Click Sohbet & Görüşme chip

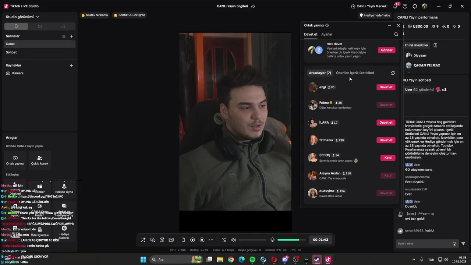129,15
